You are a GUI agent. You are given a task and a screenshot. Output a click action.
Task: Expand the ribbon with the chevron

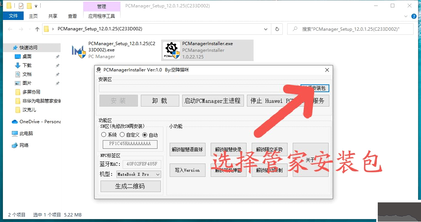click(406, 16)
